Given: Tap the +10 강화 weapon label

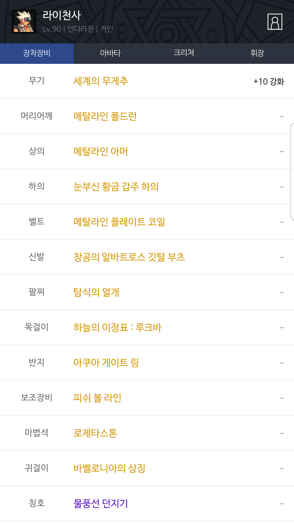Looking at the screenshot, I should pos(269,82).
